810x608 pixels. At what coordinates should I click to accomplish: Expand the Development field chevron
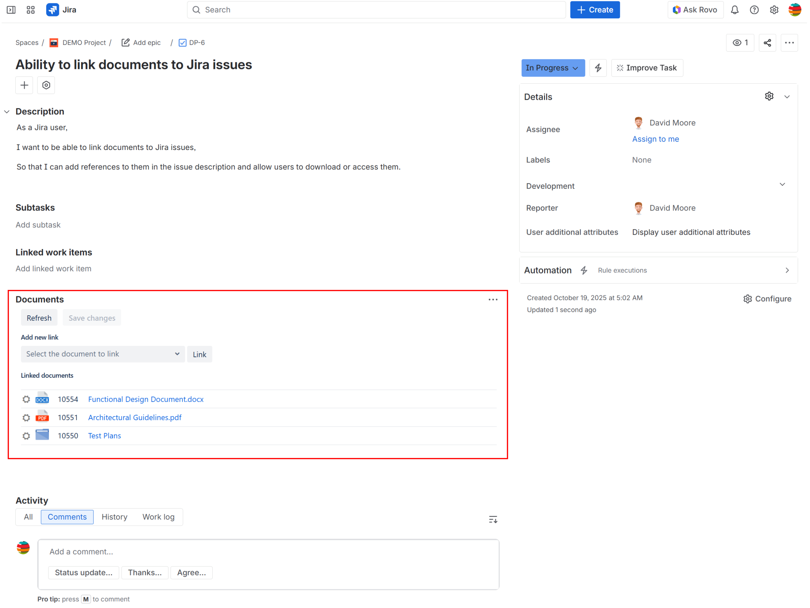782,184
